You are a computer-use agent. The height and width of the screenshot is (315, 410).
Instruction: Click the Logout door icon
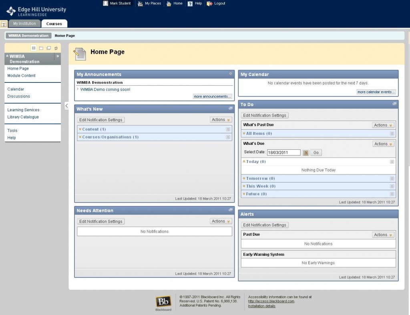pyautogui.click(x=208, y=4)
